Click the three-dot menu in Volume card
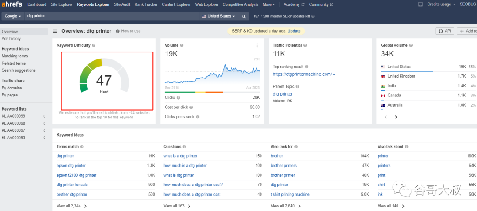 (x=257, y=45)
